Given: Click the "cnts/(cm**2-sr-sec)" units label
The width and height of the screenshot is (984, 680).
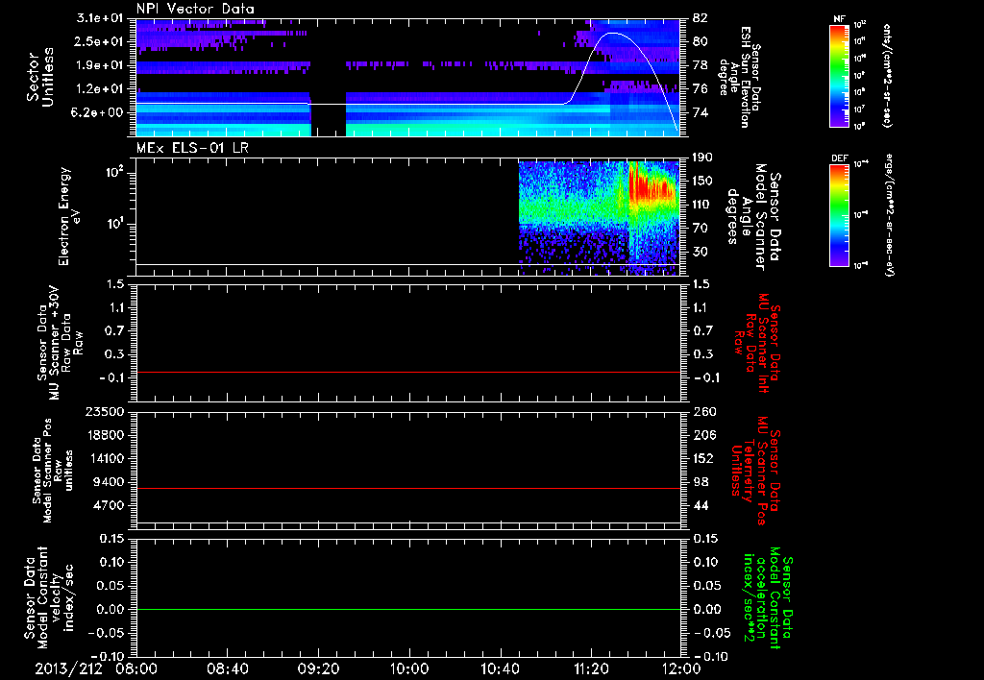Looking at the screenshot, I should pyautogui.click(x=887, y=75).
